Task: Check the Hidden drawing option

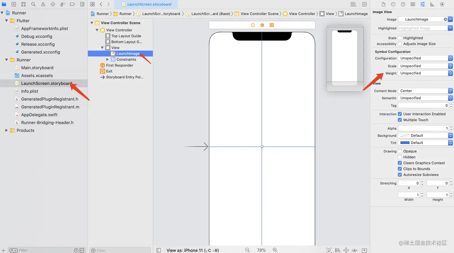Action: point(400,157)
